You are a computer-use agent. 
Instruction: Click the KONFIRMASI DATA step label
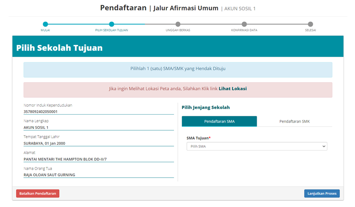coord(244,30)
